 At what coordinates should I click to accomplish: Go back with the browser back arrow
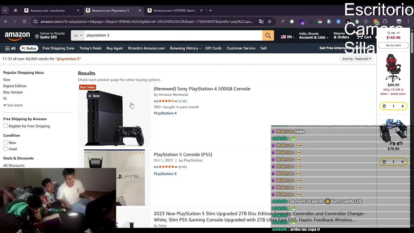[6, 22]
